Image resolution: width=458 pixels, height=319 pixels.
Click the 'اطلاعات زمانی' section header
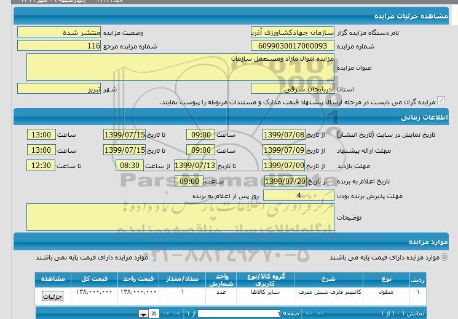231,117
